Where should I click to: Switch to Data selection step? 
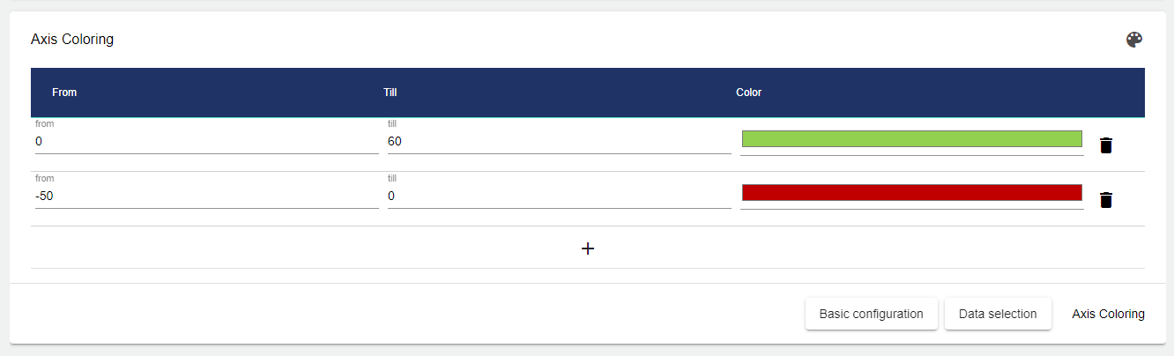point(998,314)
